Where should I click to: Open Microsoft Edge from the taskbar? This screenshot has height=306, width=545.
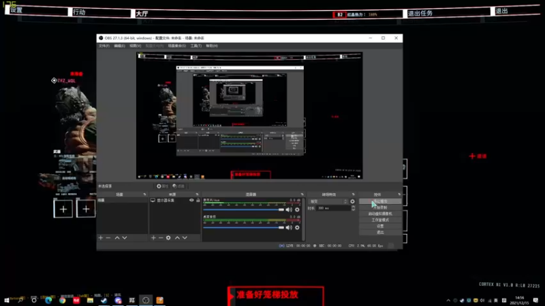point(48,300)
